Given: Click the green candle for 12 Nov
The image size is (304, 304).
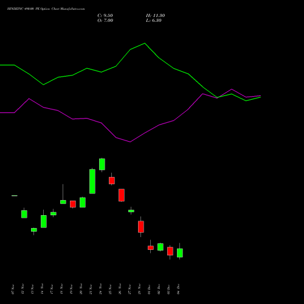Looking at the screenshot, I should 24,214.
